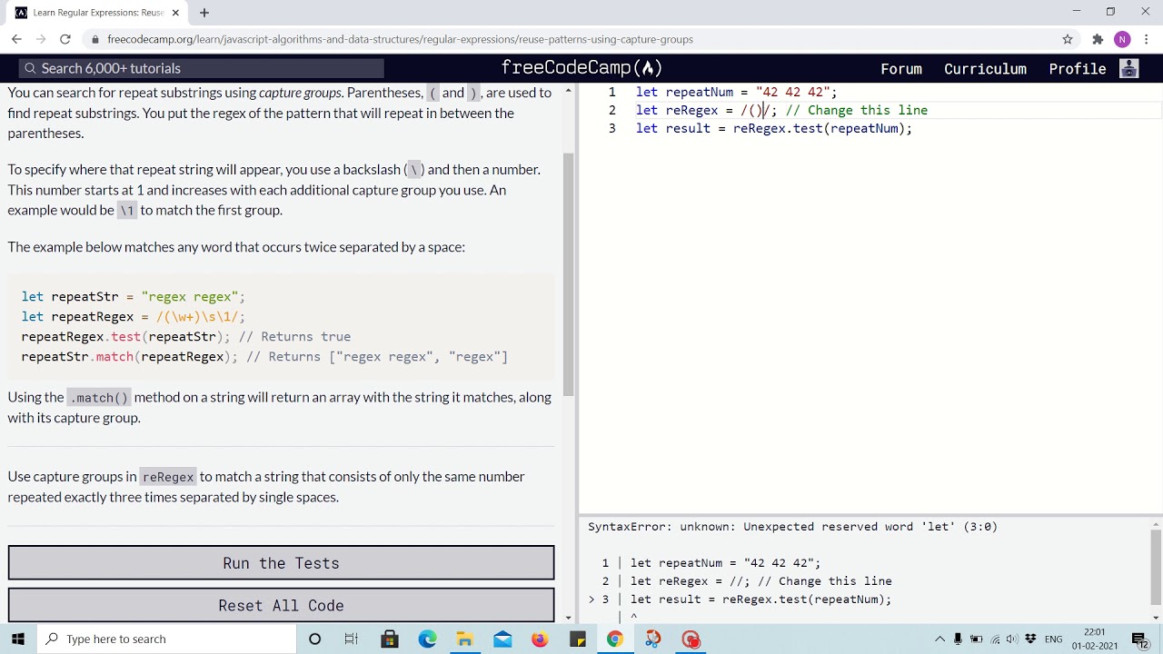The width and height of the screenshot is (1163, 654).
Task: Open Dropbox tray icon
Action: [x=1030, y=639]
